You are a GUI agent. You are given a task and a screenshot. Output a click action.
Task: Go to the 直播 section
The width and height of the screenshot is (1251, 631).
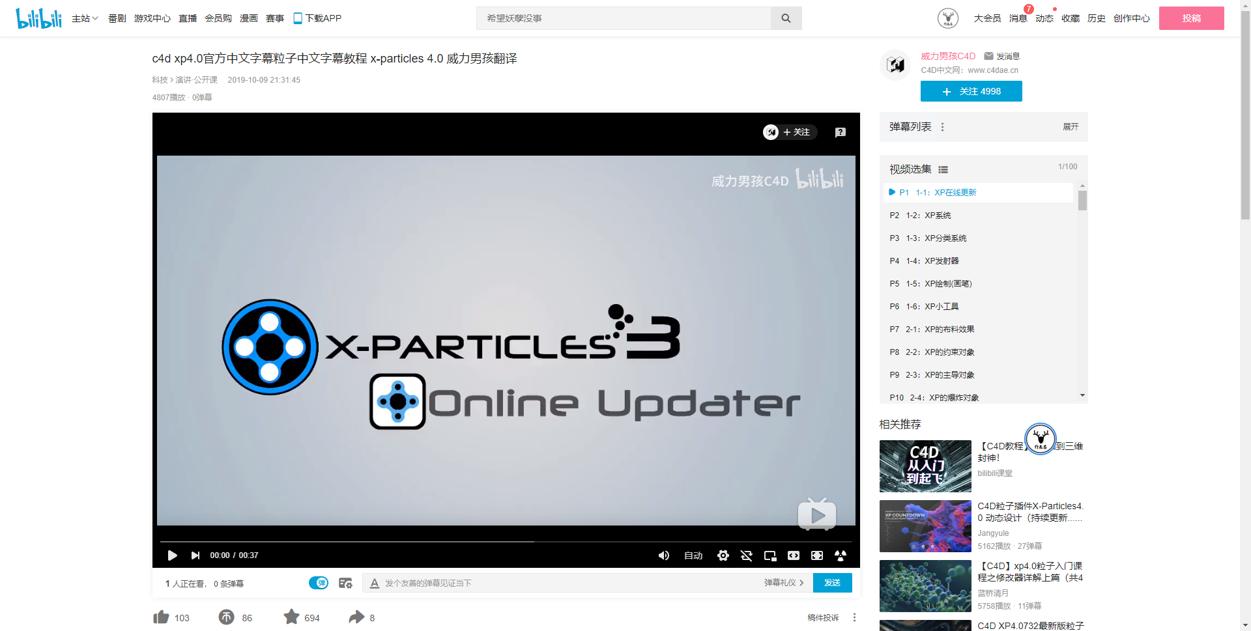188,18
